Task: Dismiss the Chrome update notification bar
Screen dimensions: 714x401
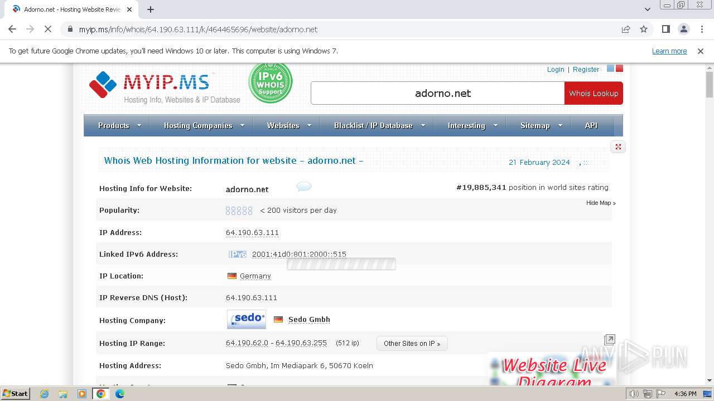Action: click(x=701, y=51)
